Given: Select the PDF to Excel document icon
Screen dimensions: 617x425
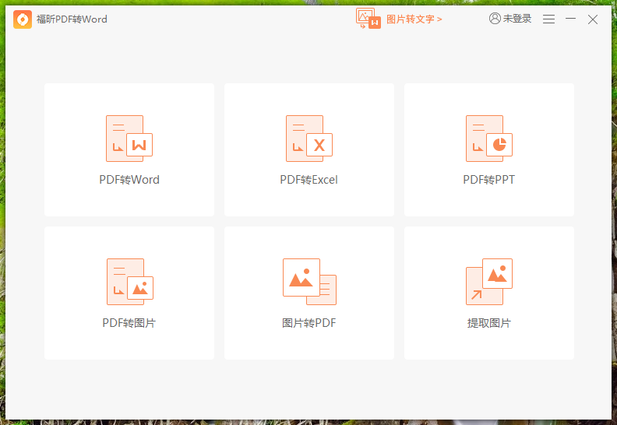Looking at the screenshot, I should [308, 139].
